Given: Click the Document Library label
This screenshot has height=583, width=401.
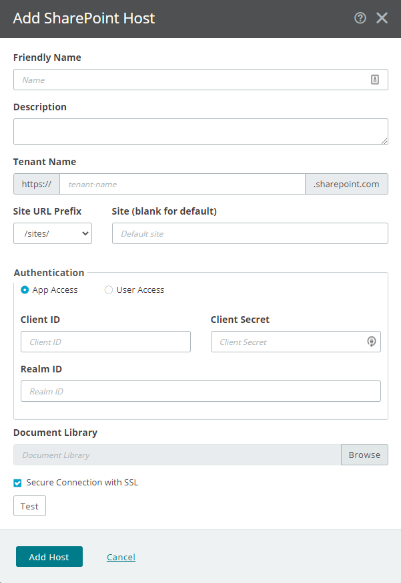Looking at the screenshot, I should click(55, 433).
